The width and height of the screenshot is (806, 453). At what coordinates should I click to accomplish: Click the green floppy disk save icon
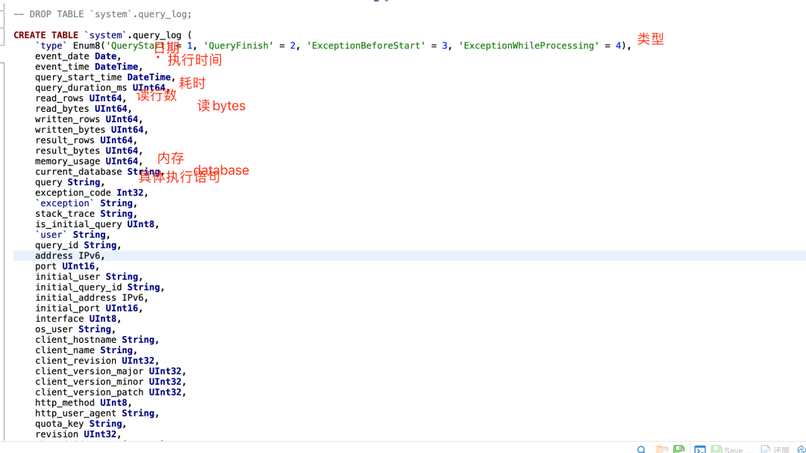tap(679, 449)
